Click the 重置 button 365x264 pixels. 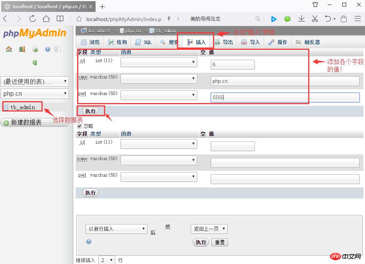[x=220, y=242]
